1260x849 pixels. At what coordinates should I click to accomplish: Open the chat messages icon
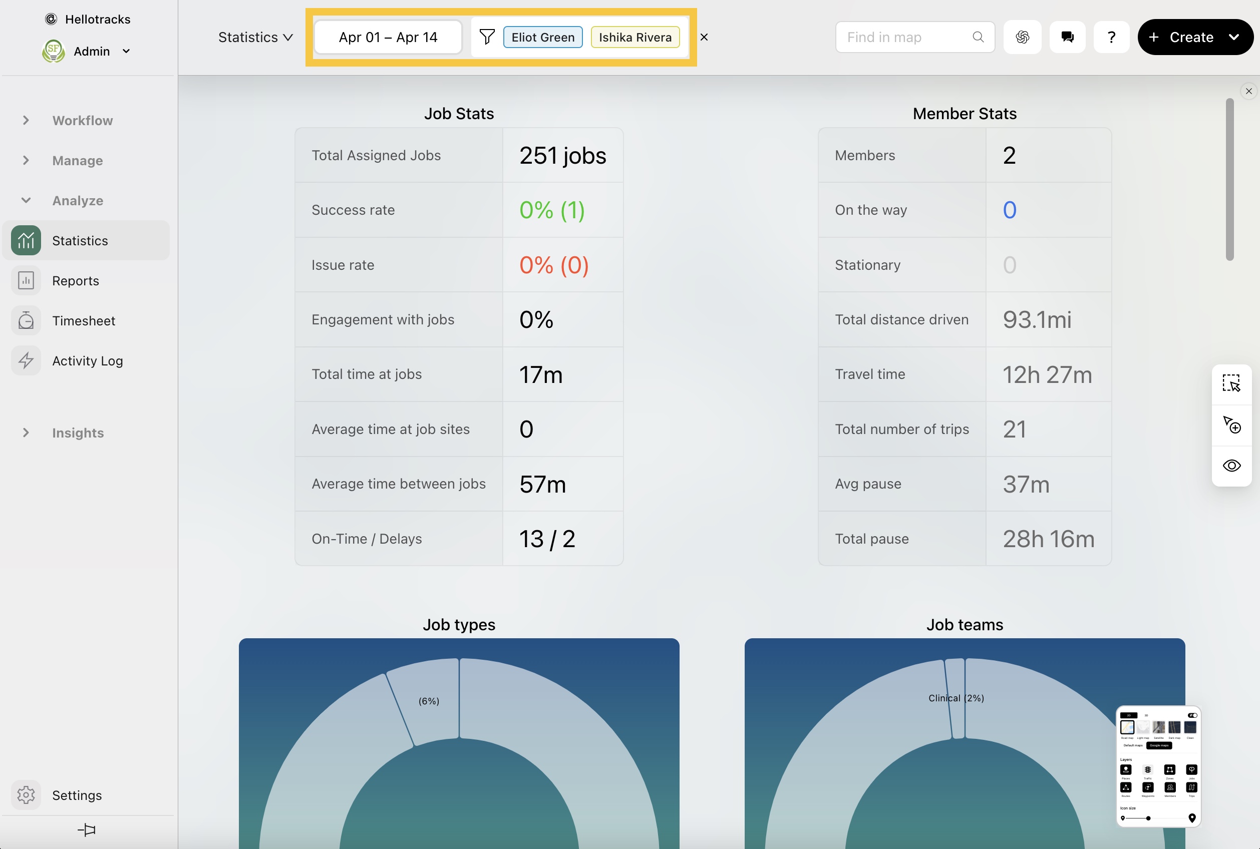tap(1067, 37)
